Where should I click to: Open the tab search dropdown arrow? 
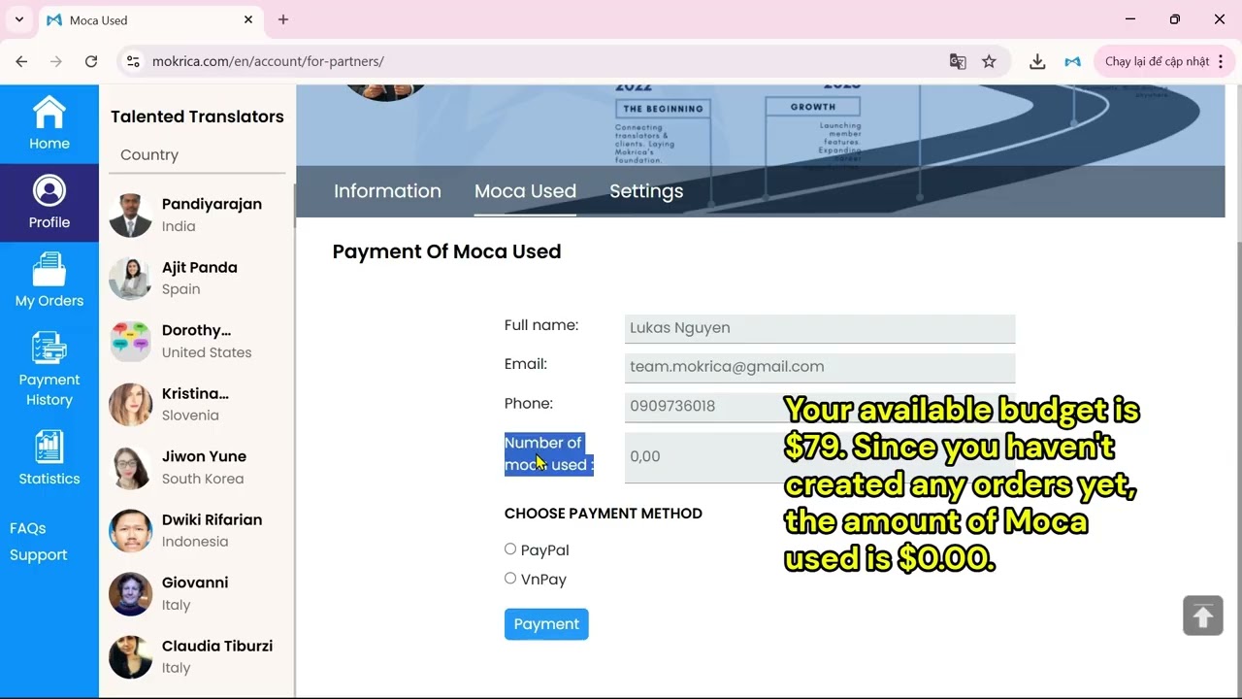point(18,19)
